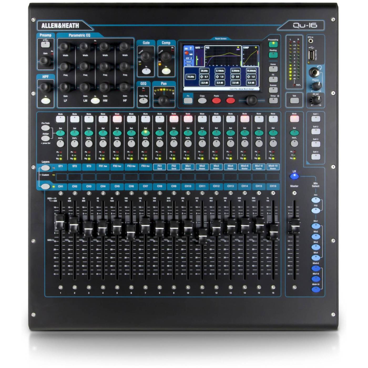Screen dimensions: 368x368
Task: Toggle the HPF In switch
Action: (x=45, y=101)
